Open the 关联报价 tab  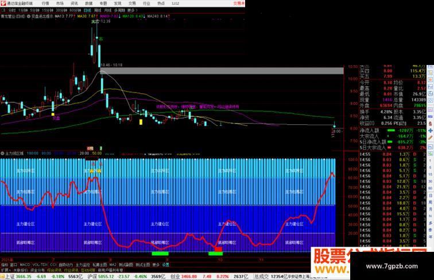pyautogui.click(x=21, y=270)
